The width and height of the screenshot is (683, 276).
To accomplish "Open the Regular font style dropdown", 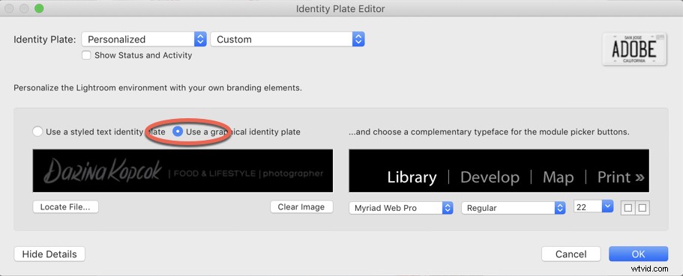I will tap(514, 208).
